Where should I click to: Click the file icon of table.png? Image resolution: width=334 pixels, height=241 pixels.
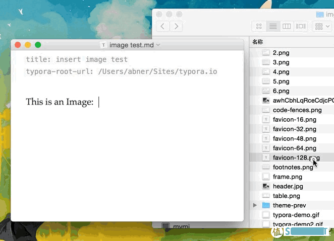coord(266,196)
